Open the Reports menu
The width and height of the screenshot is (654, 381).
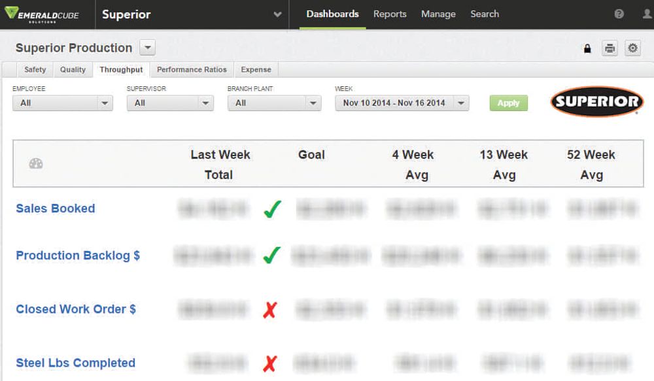[390, 14]
